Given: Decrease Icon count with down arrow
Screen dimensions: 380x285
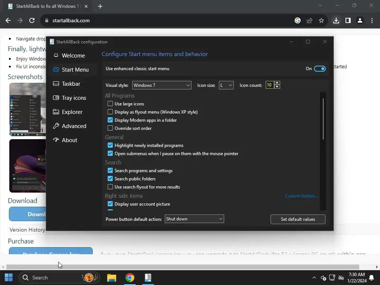Looking at the screenshot, I should coord(277,87).
